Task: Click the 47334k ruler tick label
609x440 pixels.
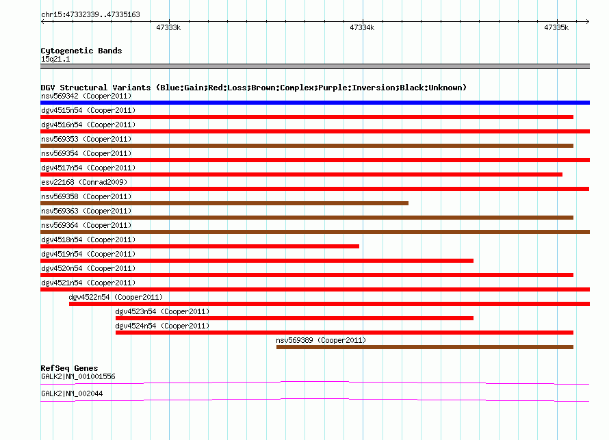Action: [362, 27]
